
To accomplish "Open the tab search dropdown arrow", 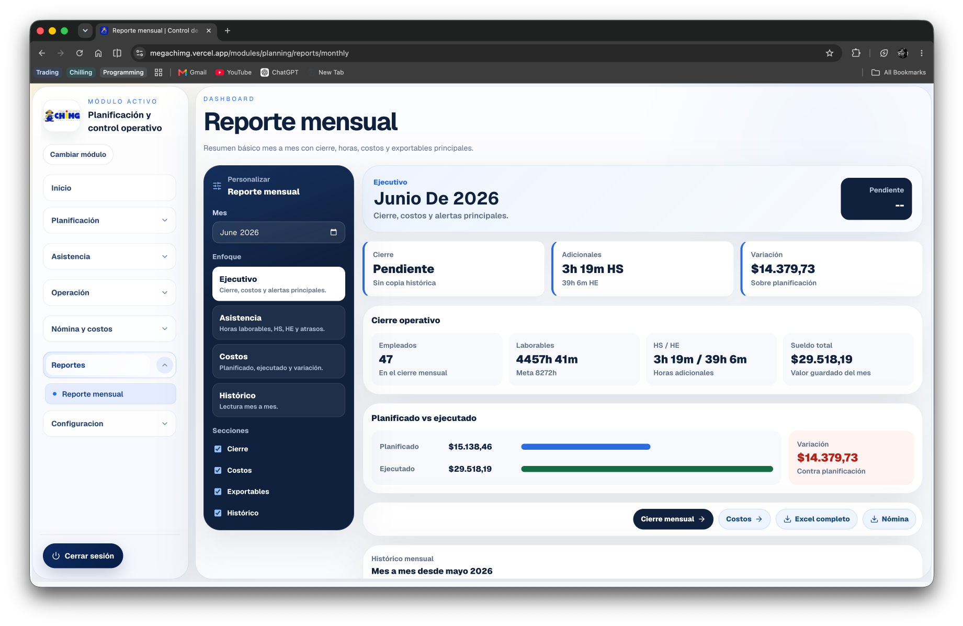I will [x=85, y=30].
